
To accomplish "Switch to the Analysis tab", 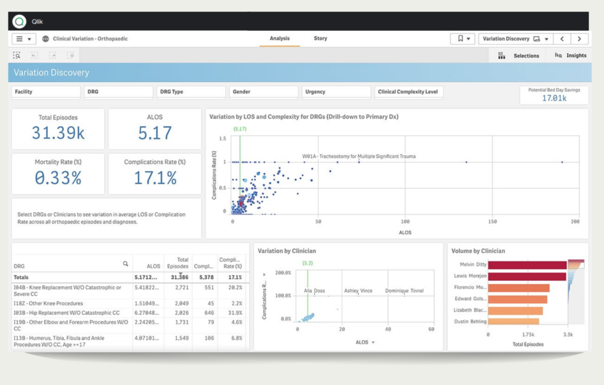I will (280, 38).
